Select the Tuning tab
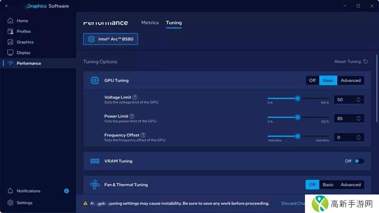The image size is (379, 213). [x=174, y=23]
